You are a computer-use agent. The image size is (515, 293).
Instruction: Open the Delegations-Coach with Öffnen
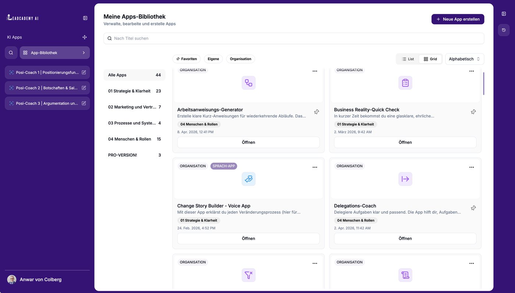[405, 239]
